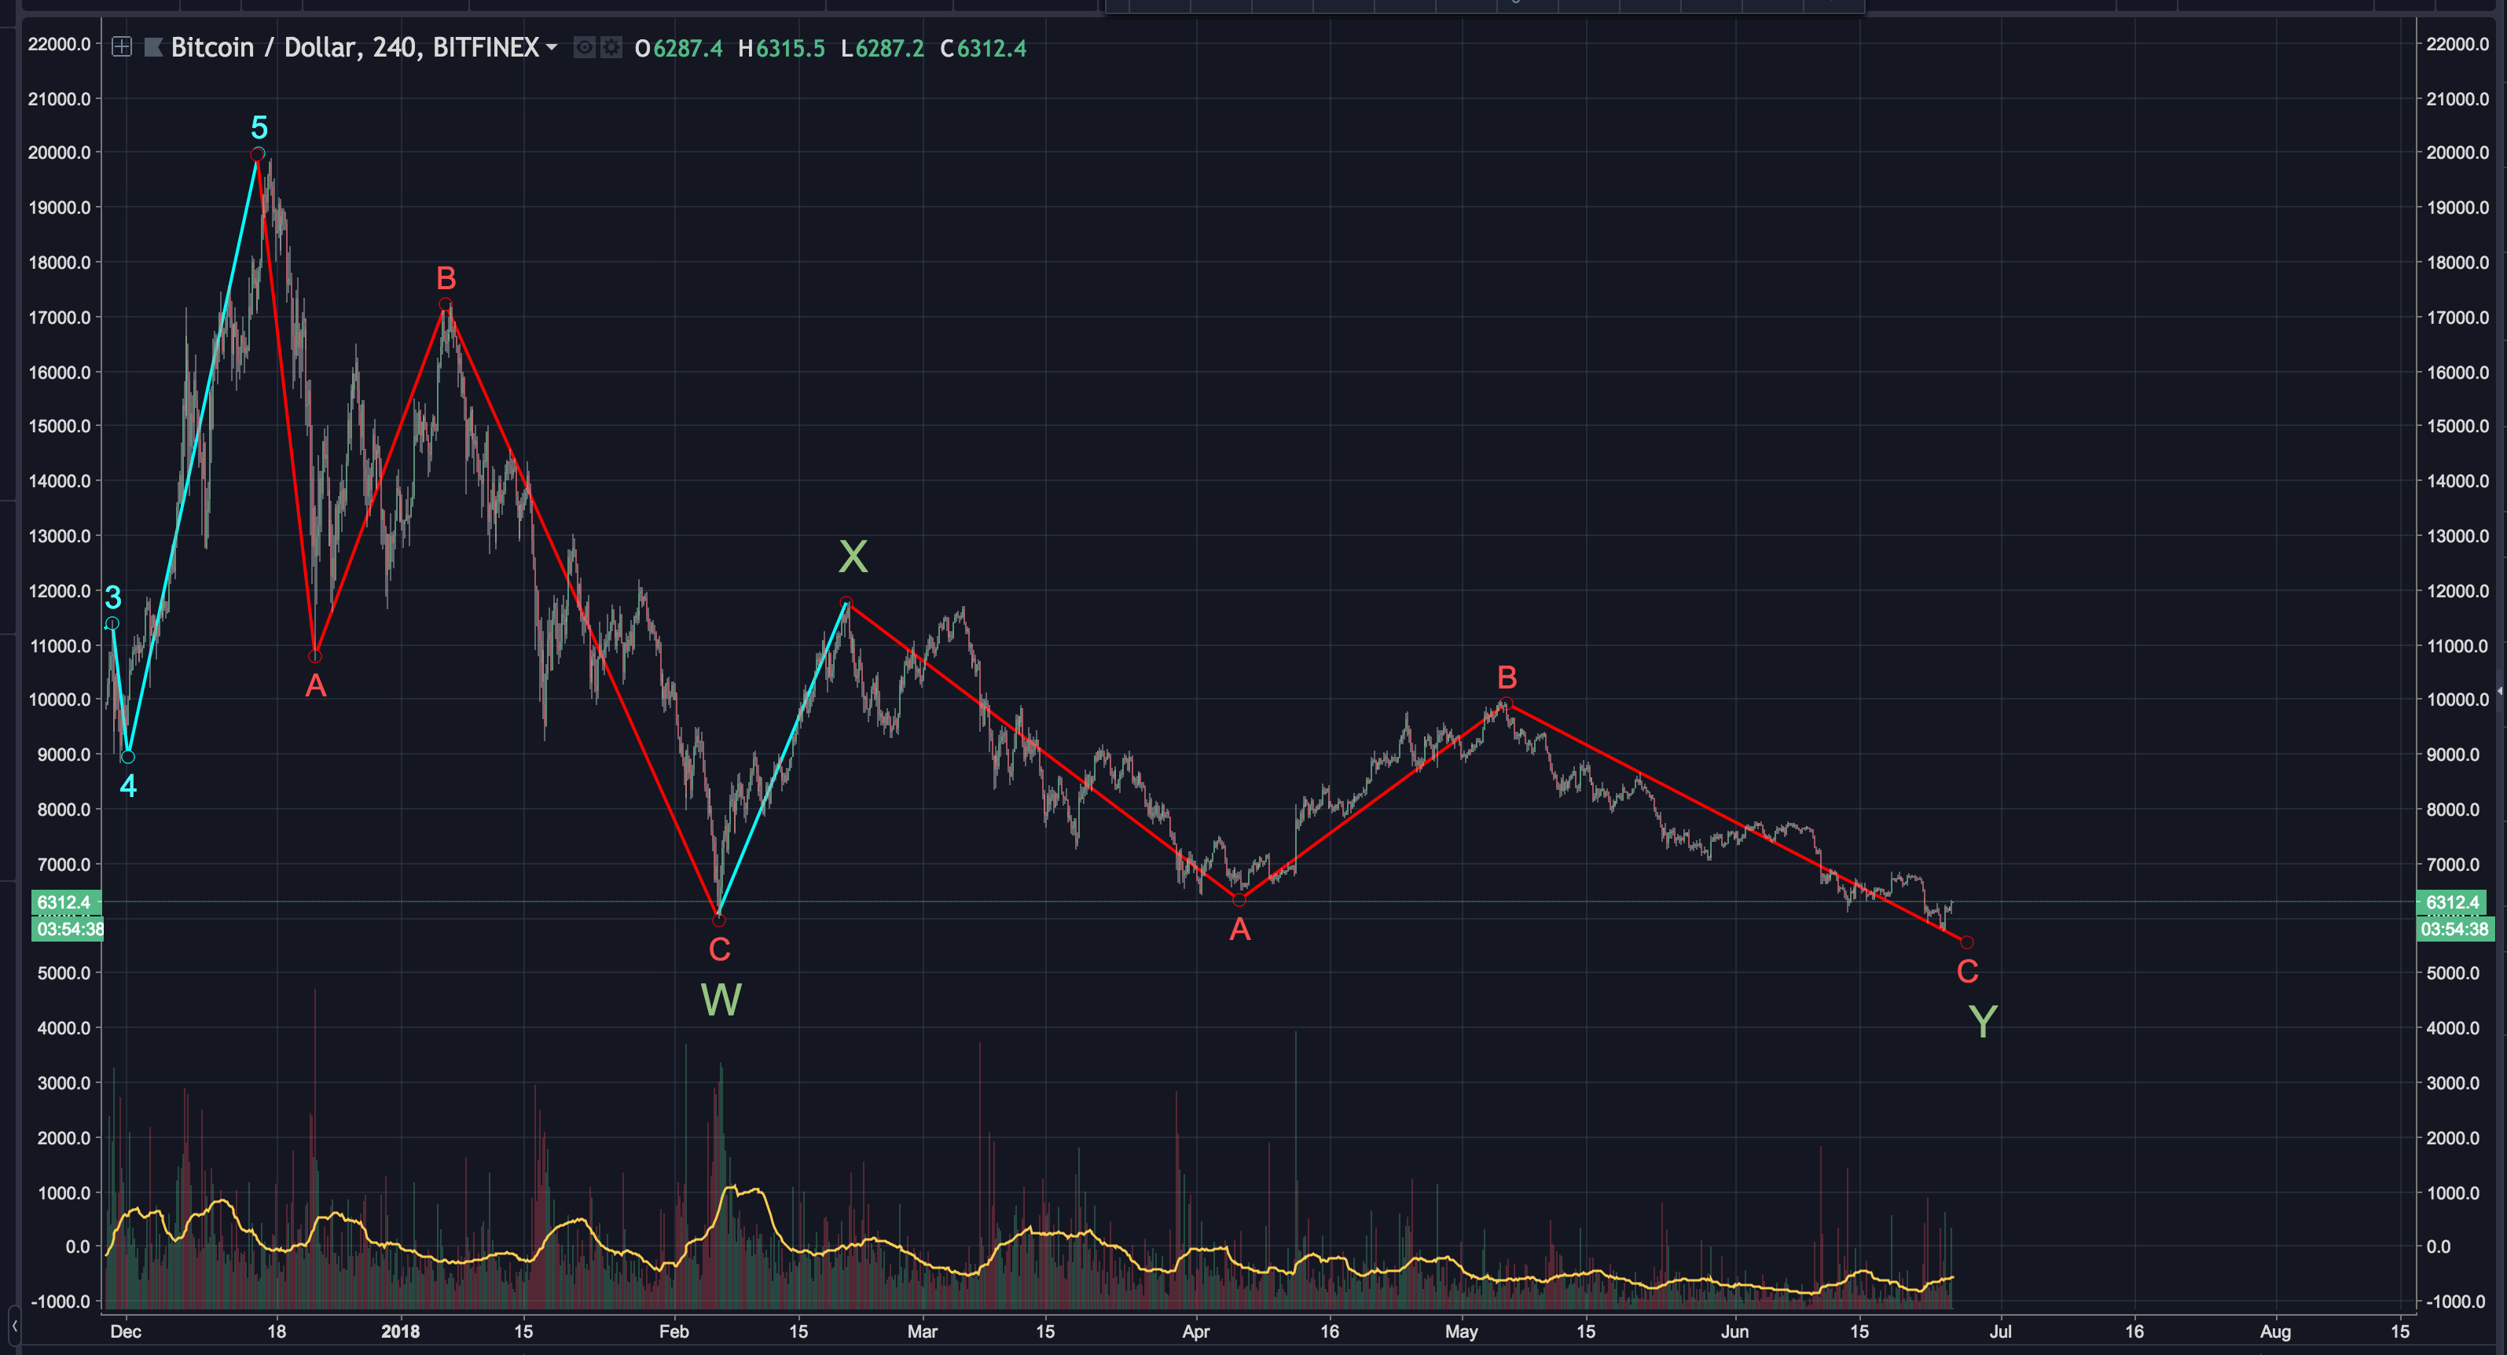Click the anchor point at wave 4
2507x1355 pixels.
click(127, 758)
